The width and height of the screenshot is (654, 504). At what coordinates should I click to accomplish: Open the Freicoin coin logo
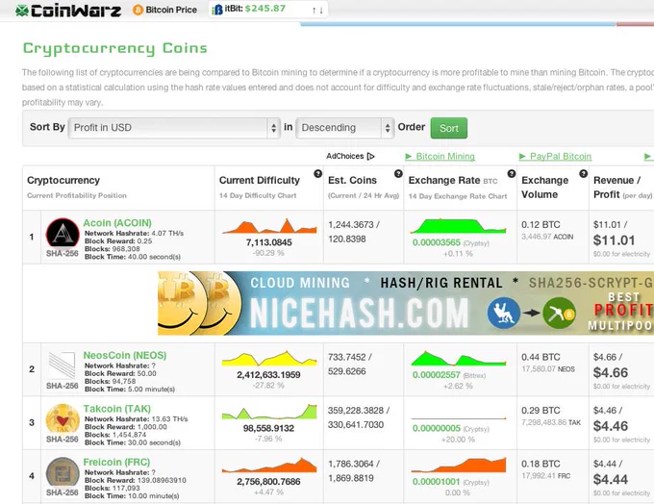pos(63,472)
